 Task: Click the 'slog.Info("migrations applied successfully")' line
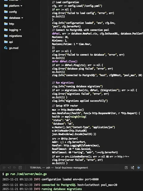80,101
